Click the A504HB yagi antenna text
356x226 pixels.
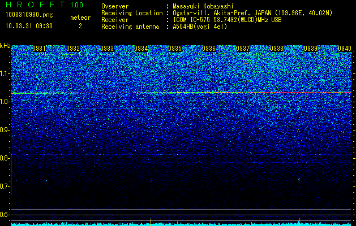tap(200, 27)
